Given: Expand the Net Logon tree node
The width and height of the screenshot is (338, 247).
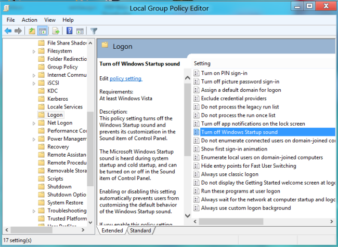Looking at the screenshot, I should (x=34, y=124).
